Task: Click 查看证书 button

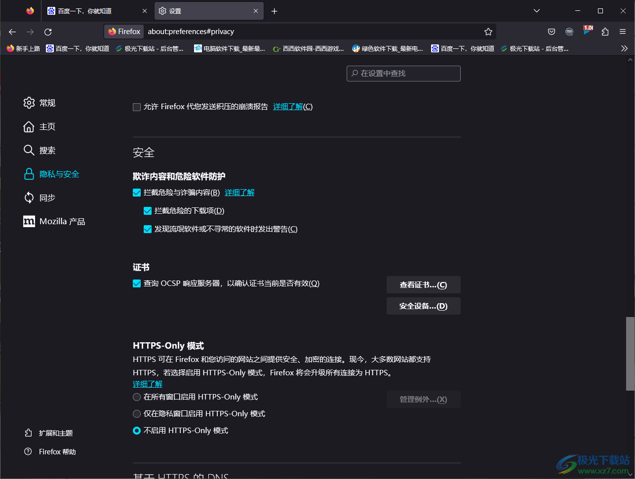Action: tap(423, 285)
